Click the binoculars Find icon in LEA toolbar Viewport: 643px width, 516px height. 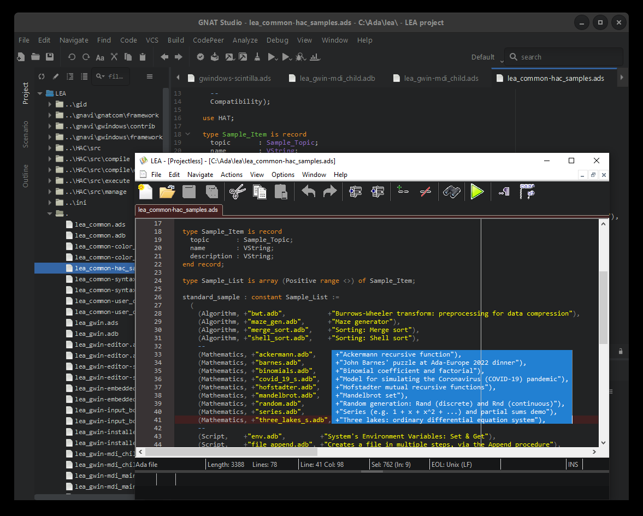[452, 192]
